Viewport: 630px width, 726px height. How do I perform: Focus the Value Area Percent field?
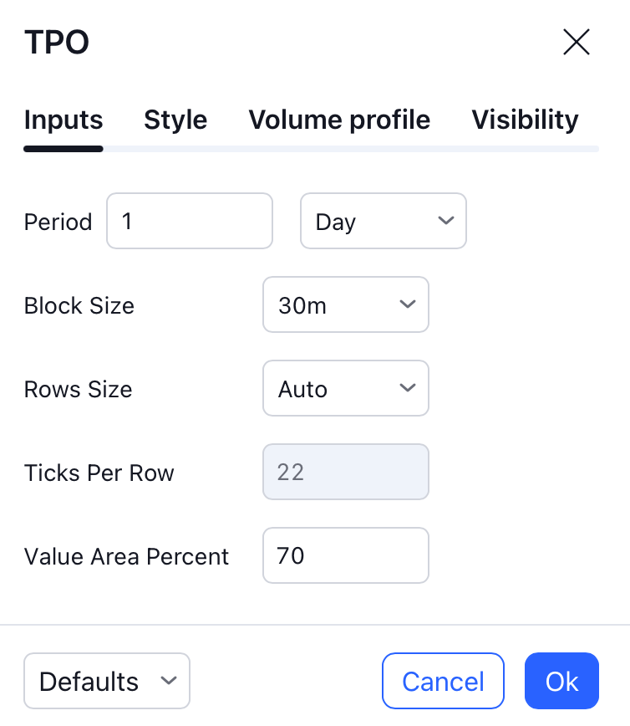[x=346, y=555]
